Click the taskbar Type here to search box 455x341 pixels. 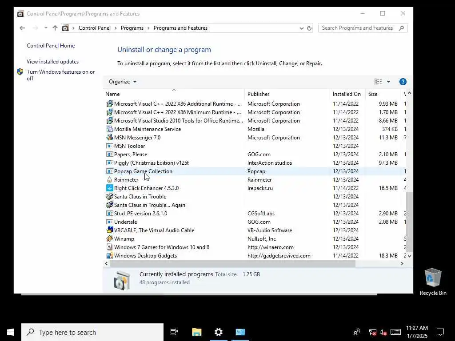pyautogui.click(x=92, y=332)
